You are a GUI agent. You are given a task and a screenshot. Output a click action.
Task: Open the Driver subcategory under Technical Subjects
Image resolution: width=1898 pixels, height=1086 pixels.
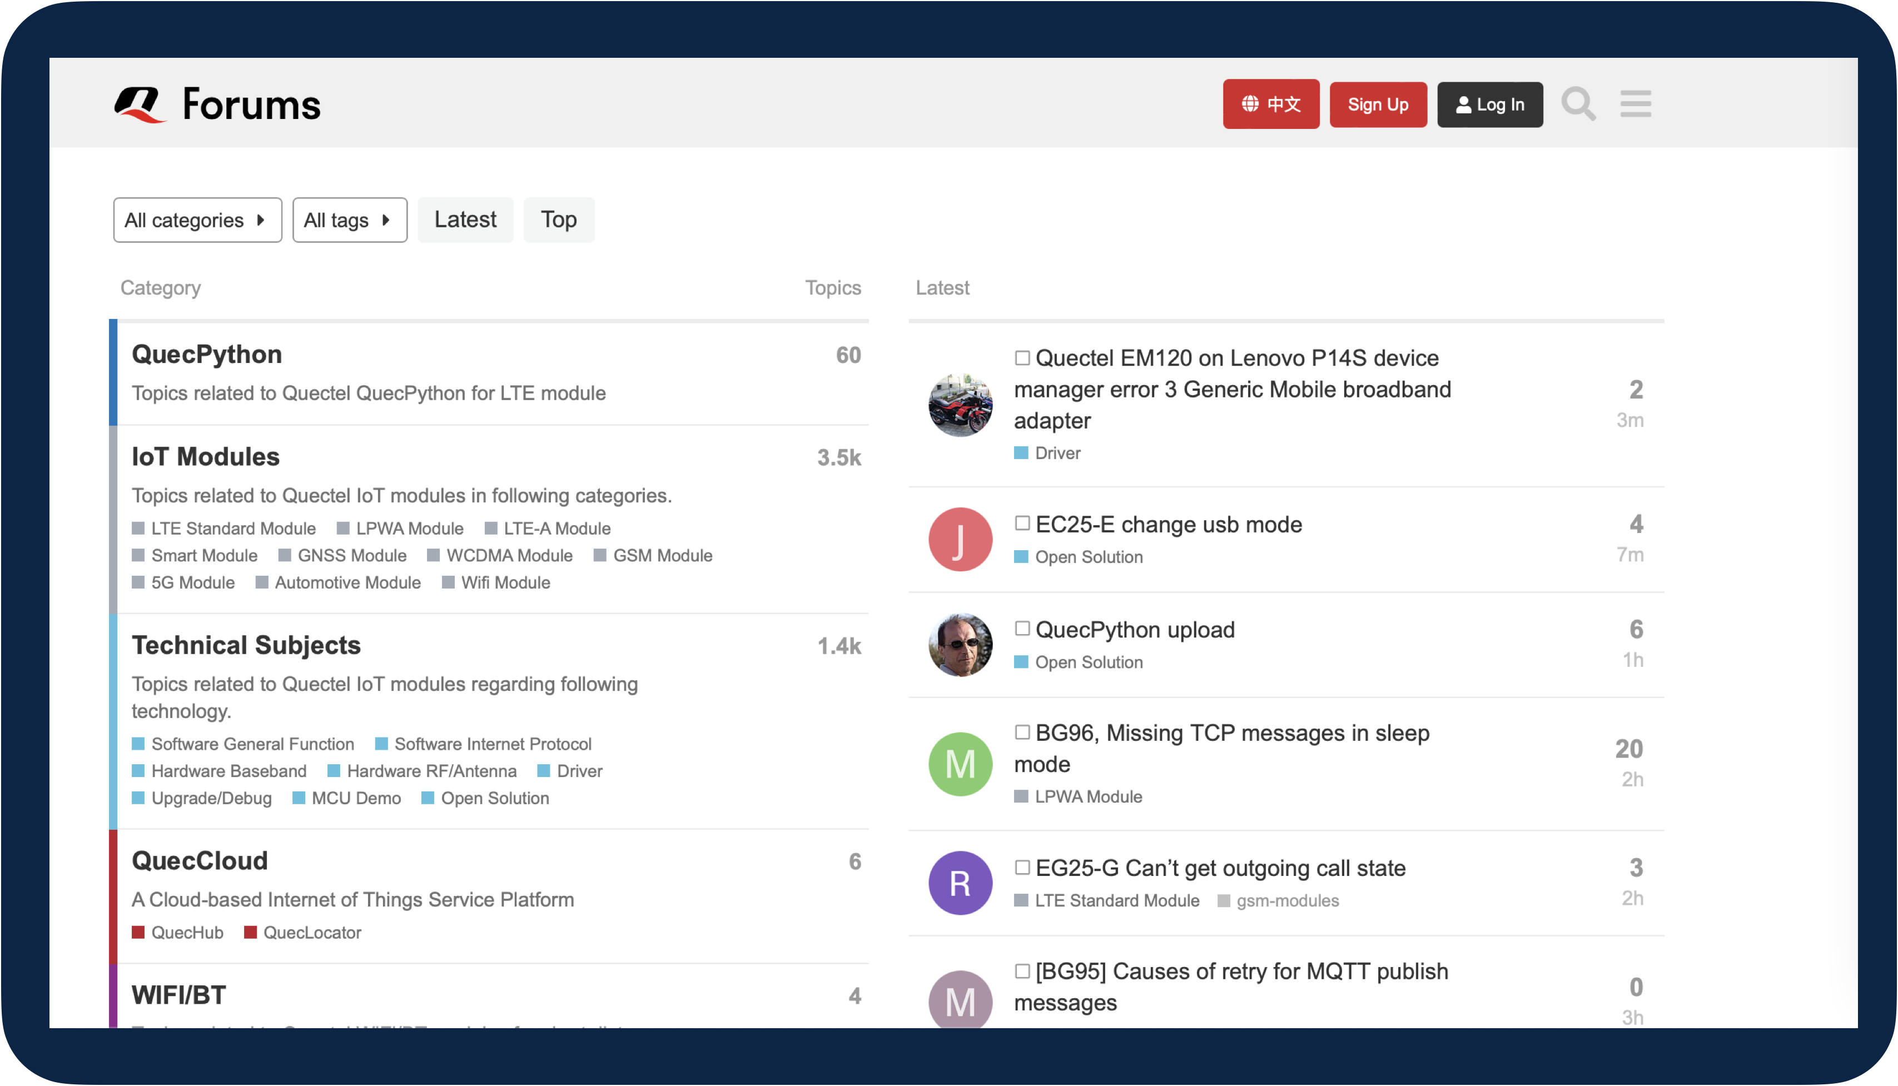click(x=570, y=771)
